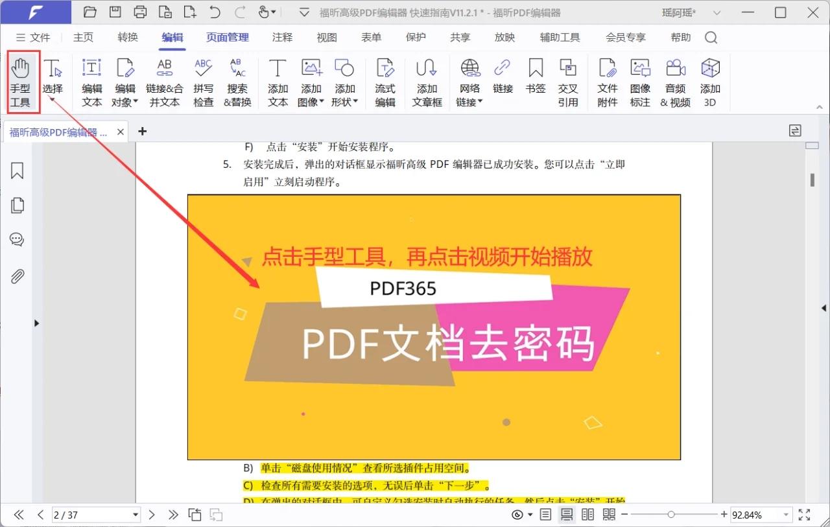Click the 添加文本 add text tool
Image resolution: width=830 pixels, height=527 pixels.
pos(278,82)
